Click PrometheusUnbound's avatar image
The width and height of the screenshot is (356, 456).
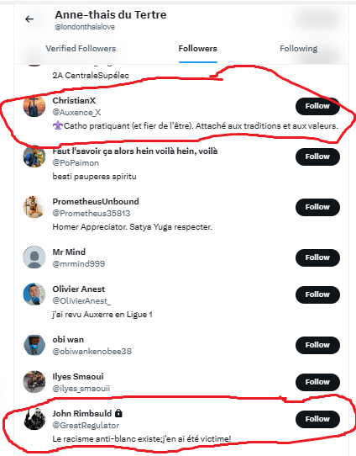(34, 207)
